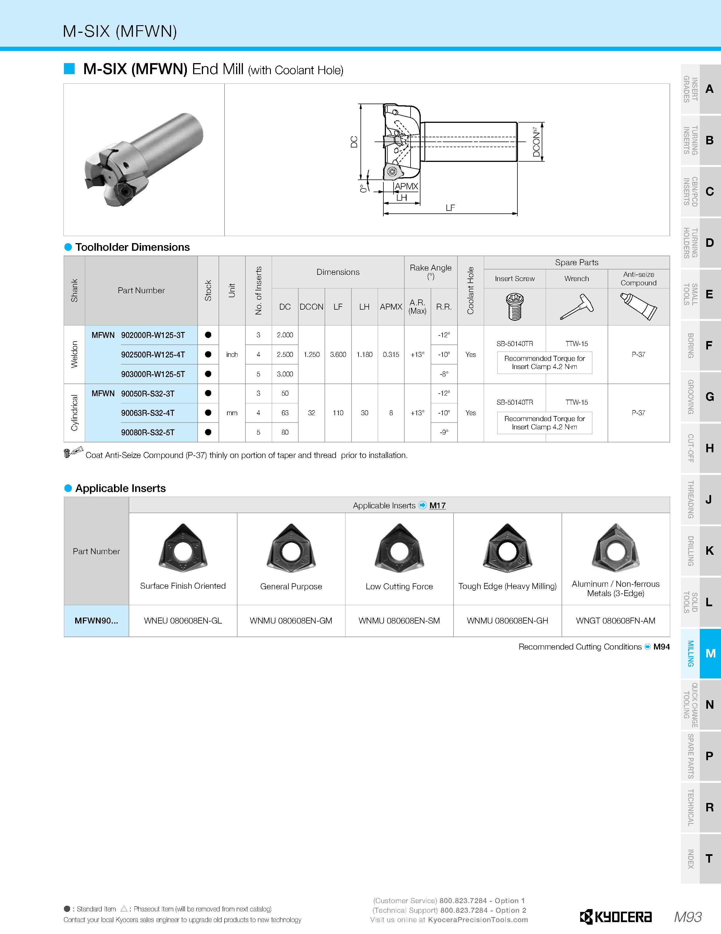
Task: Click stock dot for 903000R-W125-5T
Action: [208, 374]
